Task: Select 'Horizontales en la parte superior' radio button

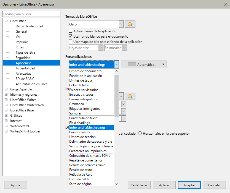Action: [140, 133]
